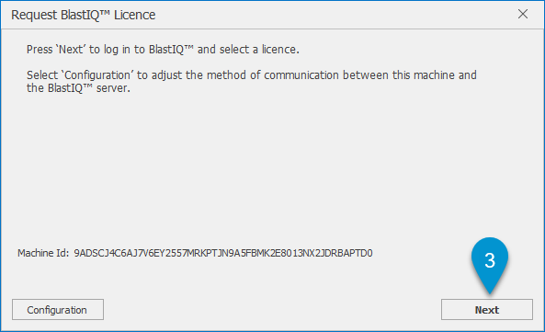Close the Request BlastIQ Licence dialog
The image size is (545, 332).
523,14
